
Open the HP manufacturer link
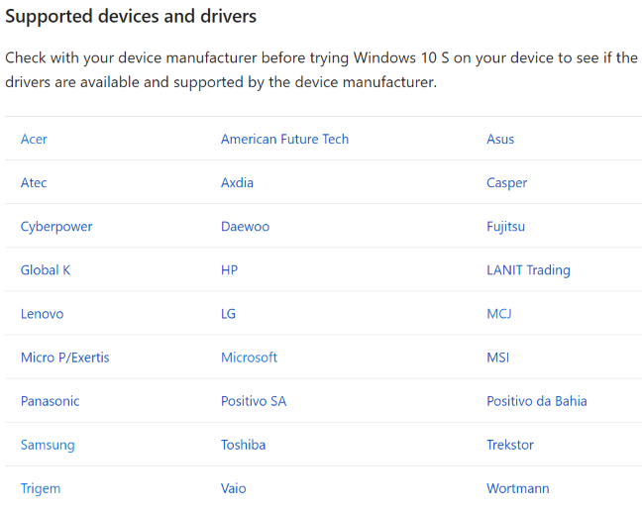tap(229, 270)
